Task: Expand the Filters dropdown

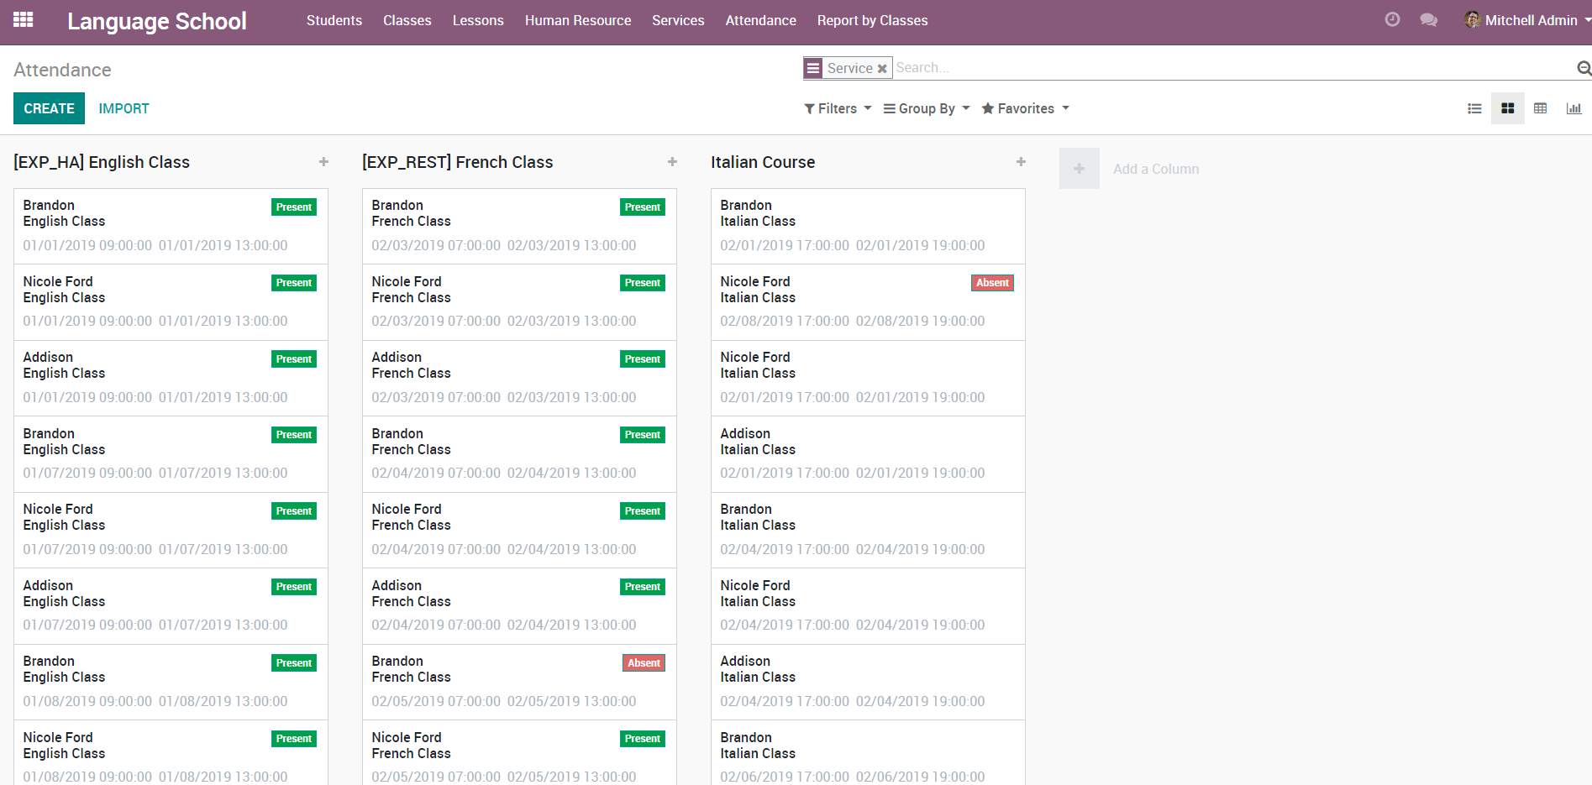Action: pyautogui.click(x=838, y=108)
